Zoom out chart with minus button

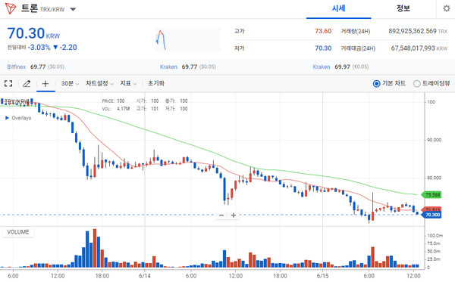221,215
